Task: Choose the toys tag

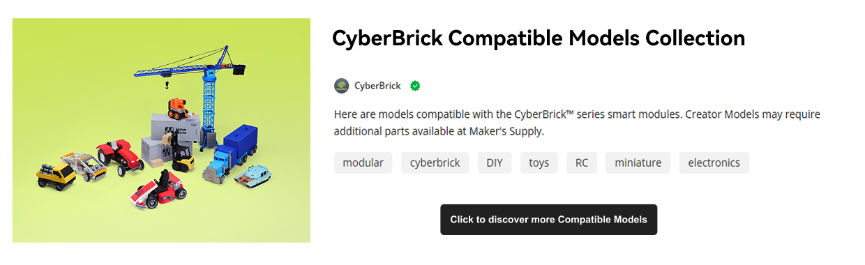Action: pyautogui.click(x=539, y=162)
